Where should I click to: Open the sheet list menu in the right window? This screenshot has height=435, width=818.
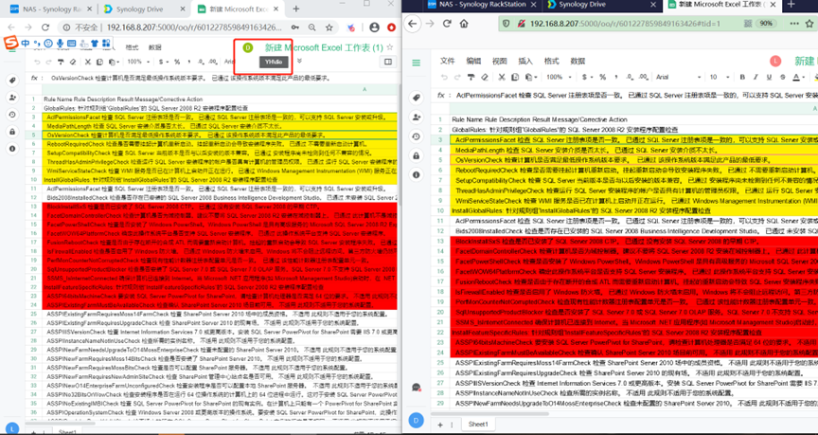[x=452, y=425]
